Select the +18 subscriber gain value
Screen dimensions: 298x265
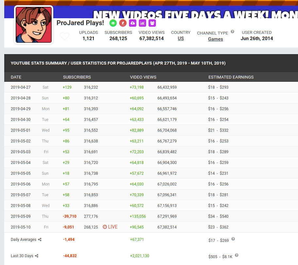pyautogui.click(x=66, y=173)
